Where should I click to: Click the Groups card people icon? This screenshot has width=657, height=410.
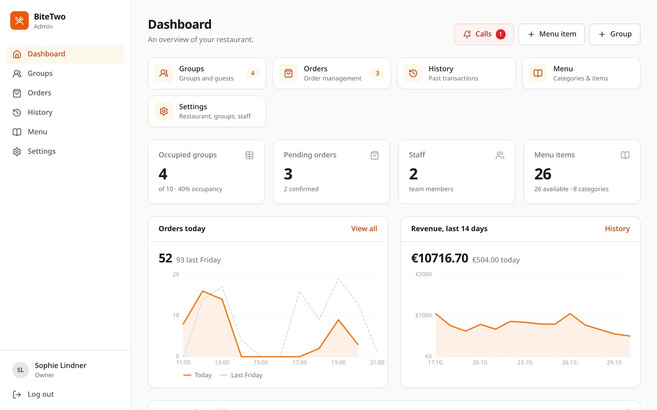(164, 73)
